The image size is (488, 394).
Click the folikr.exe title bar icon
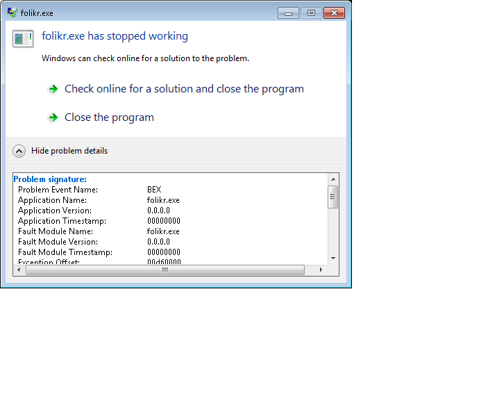[x=12, y=13]
